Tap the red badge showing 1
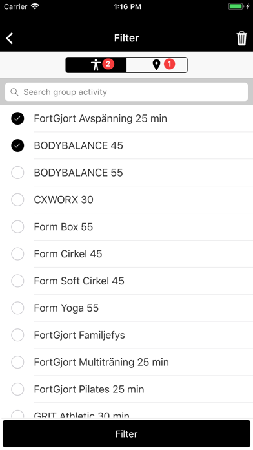Viewport: 253px width, 450px height. pos(169,64)
